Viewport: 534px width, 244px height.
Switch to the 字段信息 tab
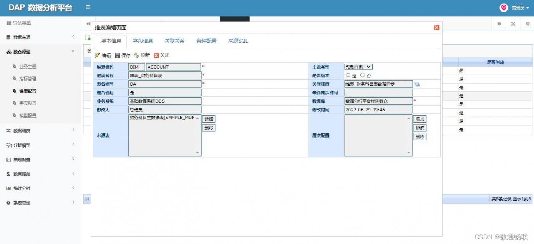pos(143,41)
